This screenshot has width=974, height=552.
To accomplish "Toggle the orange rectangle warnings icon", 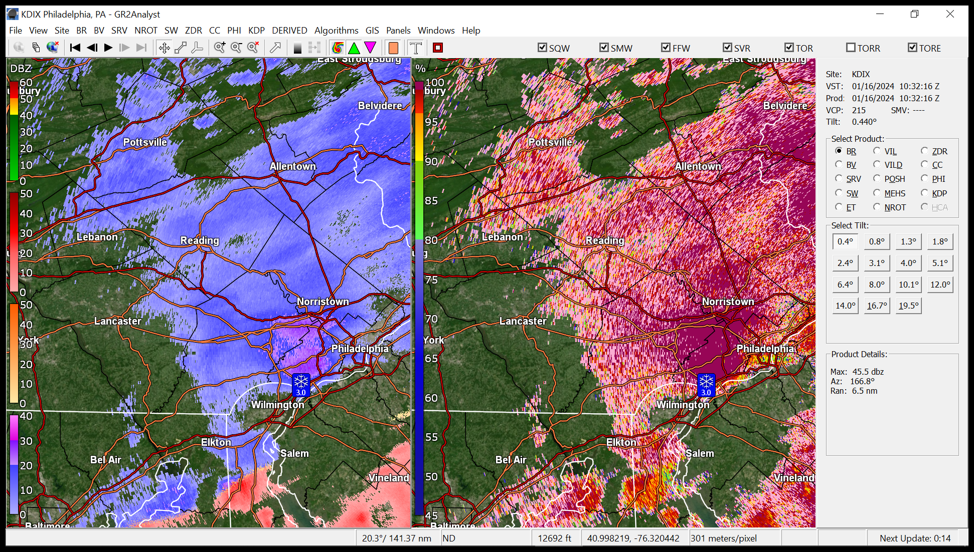I will tap(393, 48).
